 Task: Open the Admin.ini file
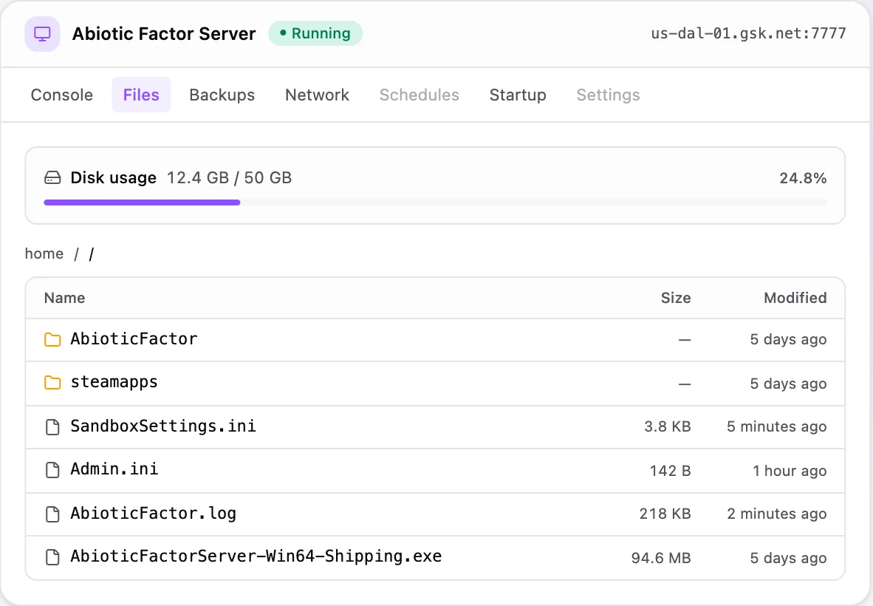[114, 469]
